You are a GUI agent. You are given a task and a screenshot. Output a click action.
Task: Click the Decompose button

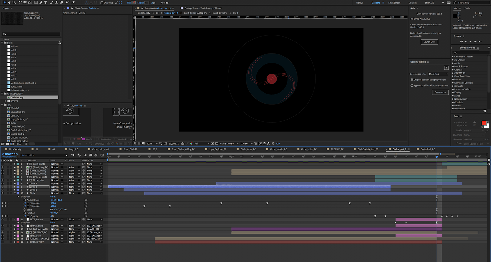(440, 92)
